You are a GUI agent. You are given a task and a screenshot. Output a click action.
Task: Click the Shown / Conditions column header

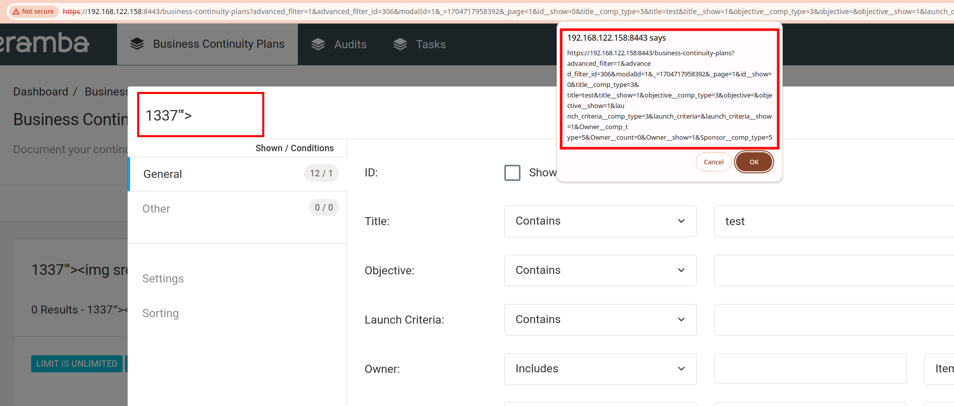[294, 148]
